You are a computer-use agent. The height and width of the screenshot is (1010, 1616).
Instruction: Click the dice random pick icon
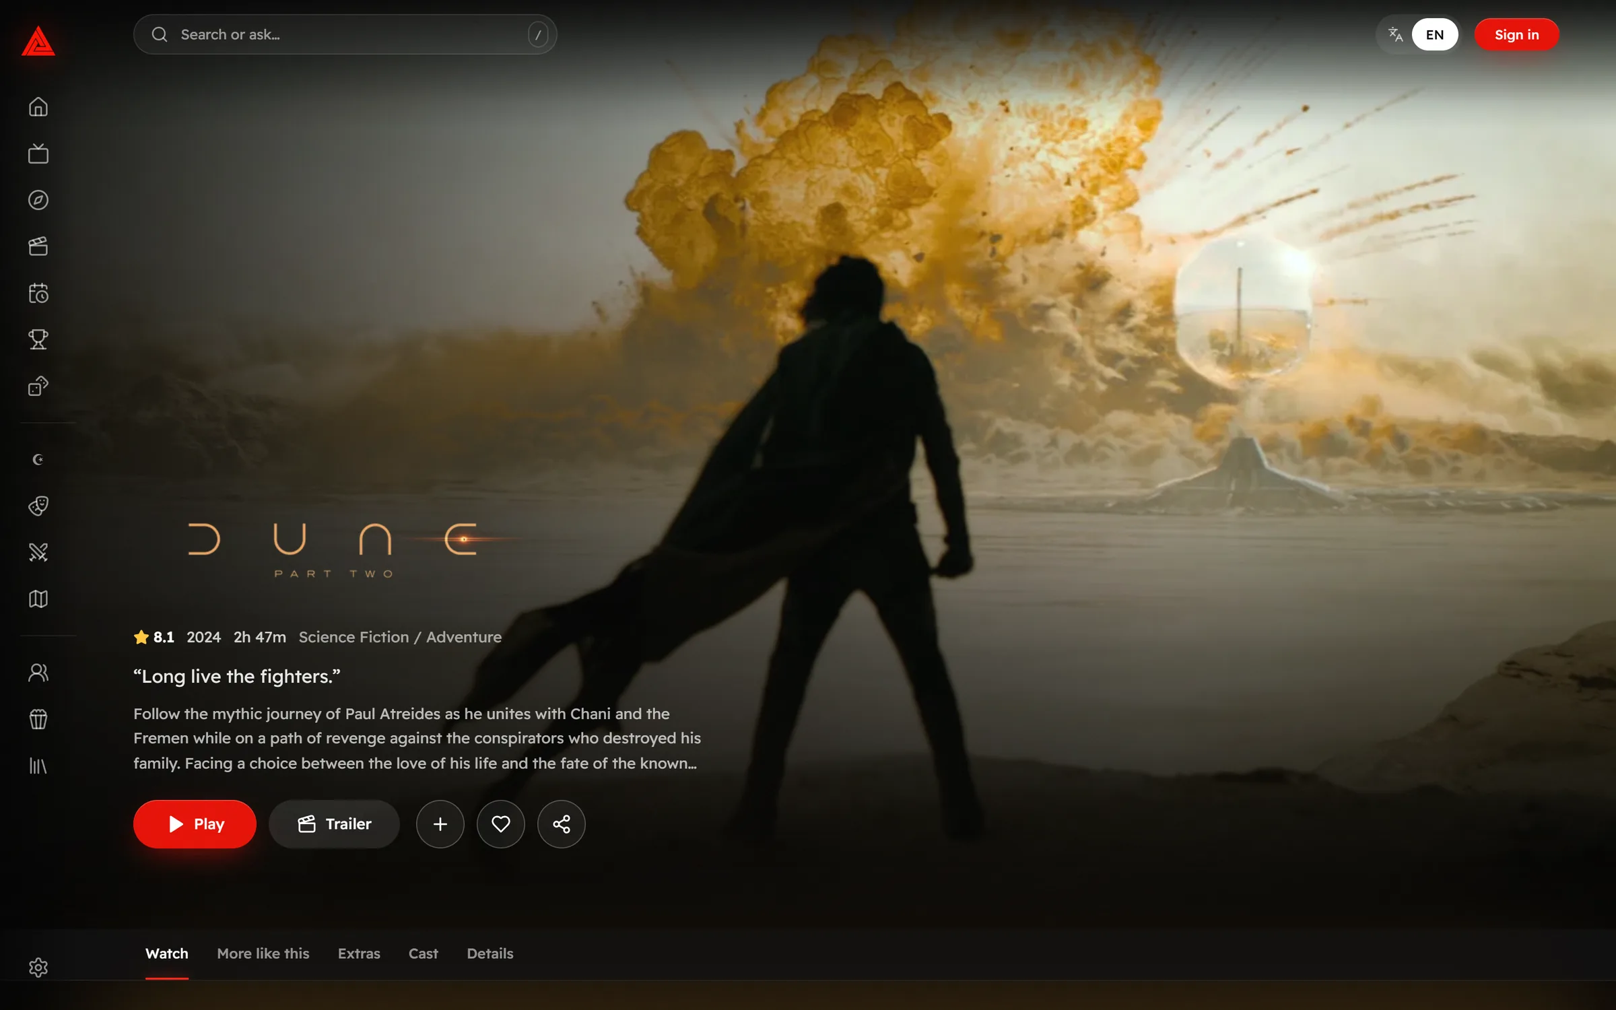coord(38,386)
